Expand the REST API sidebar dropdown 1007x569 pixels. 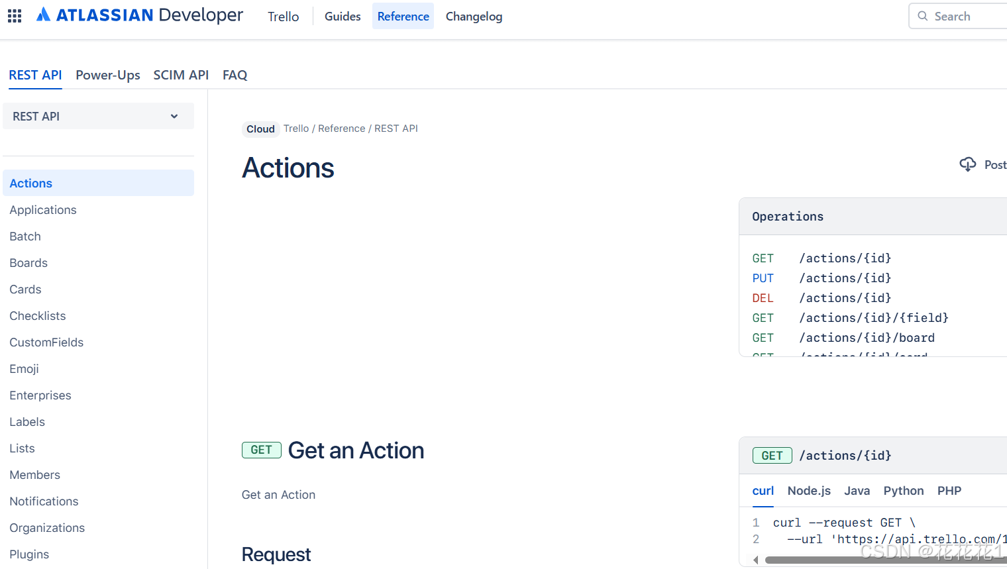pyautogui.click(x=99, y=116)
